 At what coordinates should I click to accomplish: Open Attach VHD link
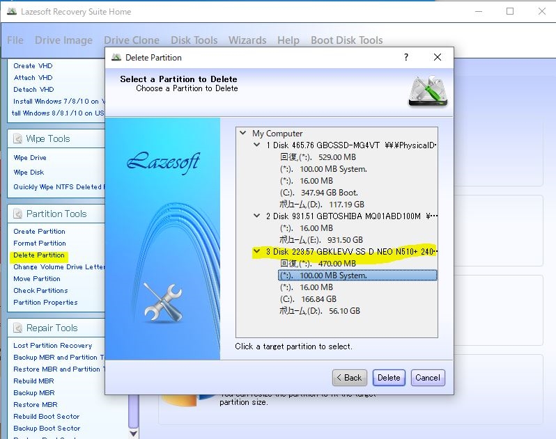coord(33,77)
